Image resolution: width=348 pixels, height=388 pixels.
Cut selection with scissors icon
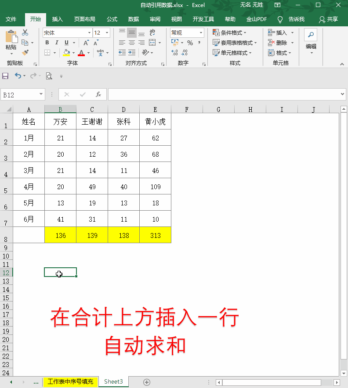tap(25, 32)
